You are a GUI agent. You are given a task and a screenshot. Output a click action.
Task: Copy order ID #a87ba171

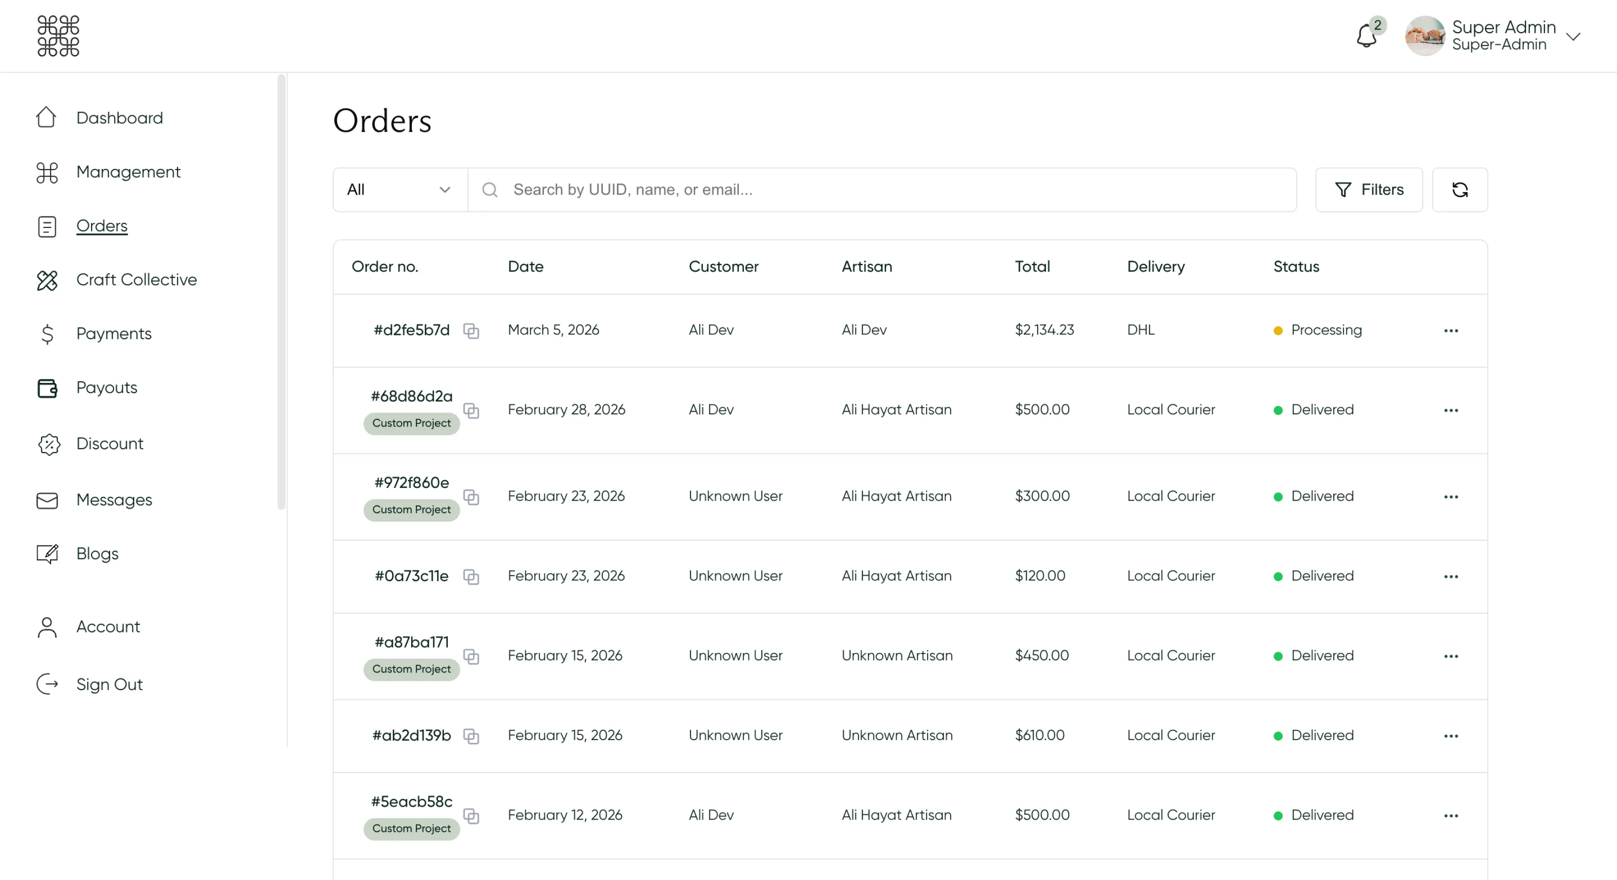tap(471, 656)
